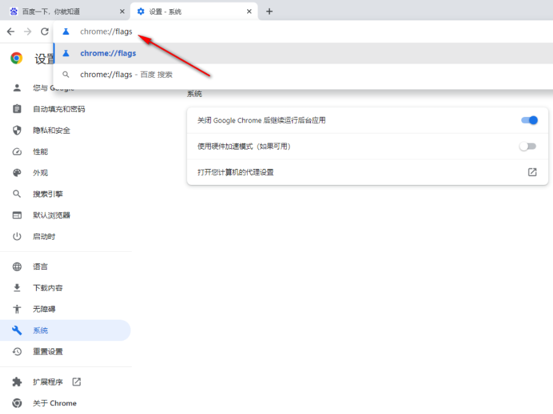
Task: Click the Chrome outline icon for 关于 Chrome
Action: [x=17, y=403]
